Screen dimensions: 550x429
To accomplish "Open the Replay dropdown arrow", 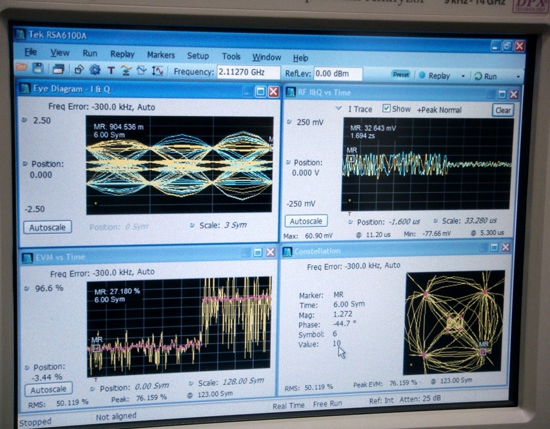I will tap(463, 76).
